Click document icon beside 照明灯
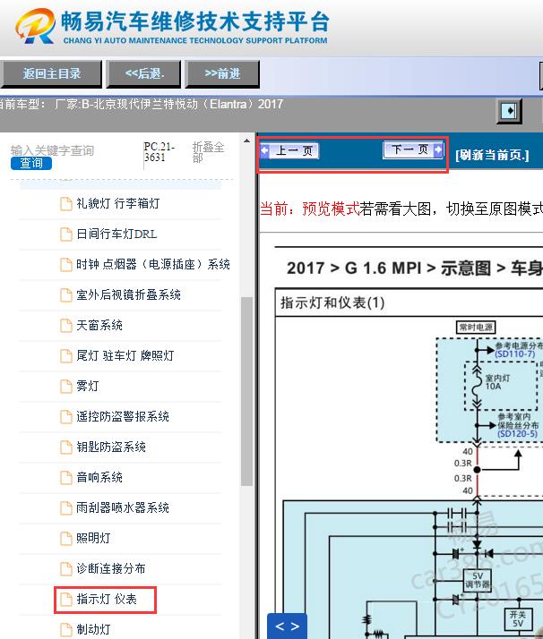Screen dimensions: 543x639 [66, 539]
